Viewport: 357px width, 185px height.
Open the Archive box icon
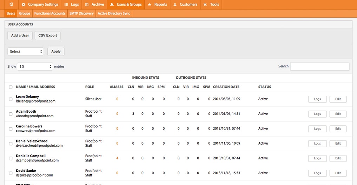tap(87, 5)
